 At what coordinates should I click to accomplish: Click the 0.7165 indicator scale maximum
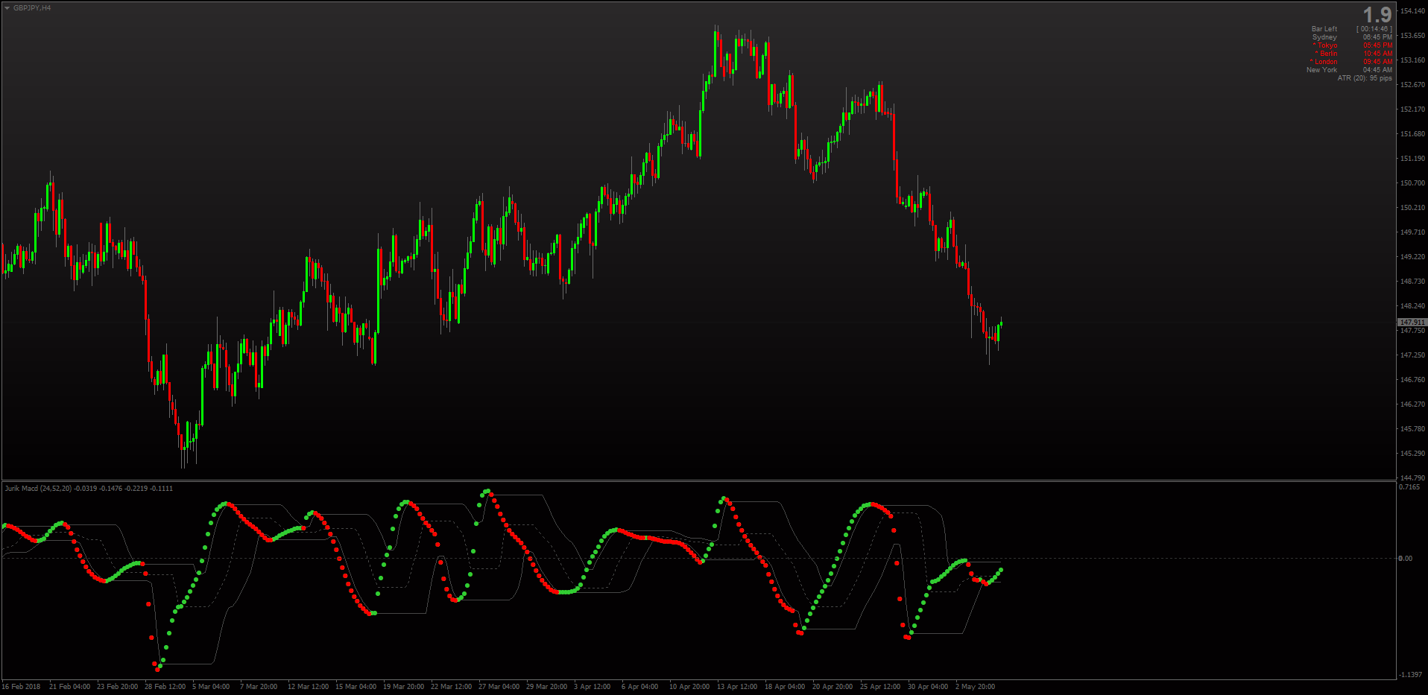1410,487
